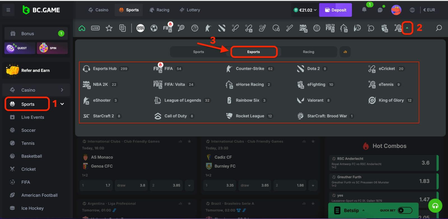Expand more markets for Cadiz CF match

tap(313, 185)
